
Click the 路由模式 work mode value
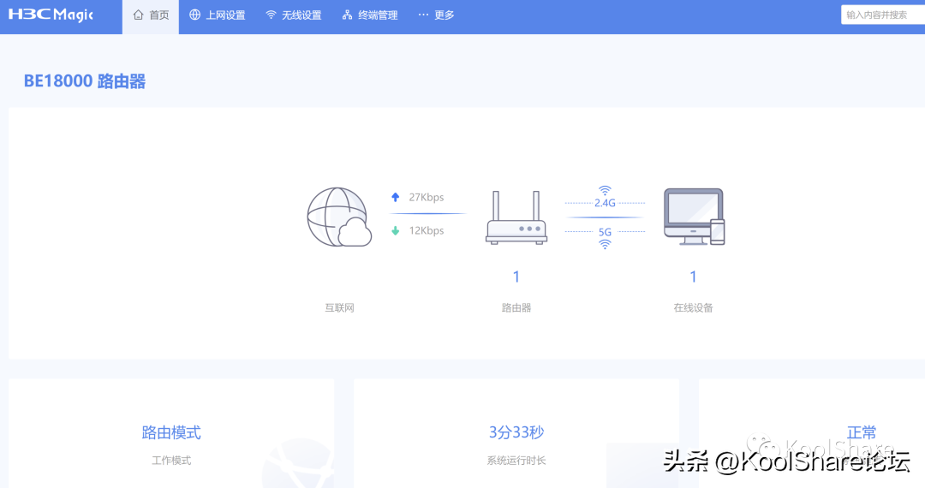(171, 432)
